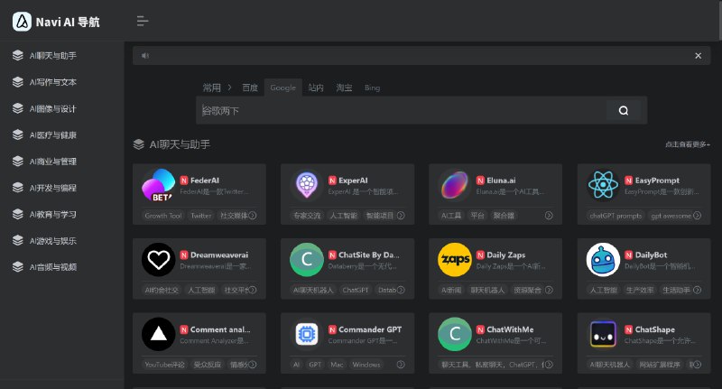The height and width of the screenshot is (389, 722).
Task: Open the ChatWithMe green logo
Action: (455, 334)
